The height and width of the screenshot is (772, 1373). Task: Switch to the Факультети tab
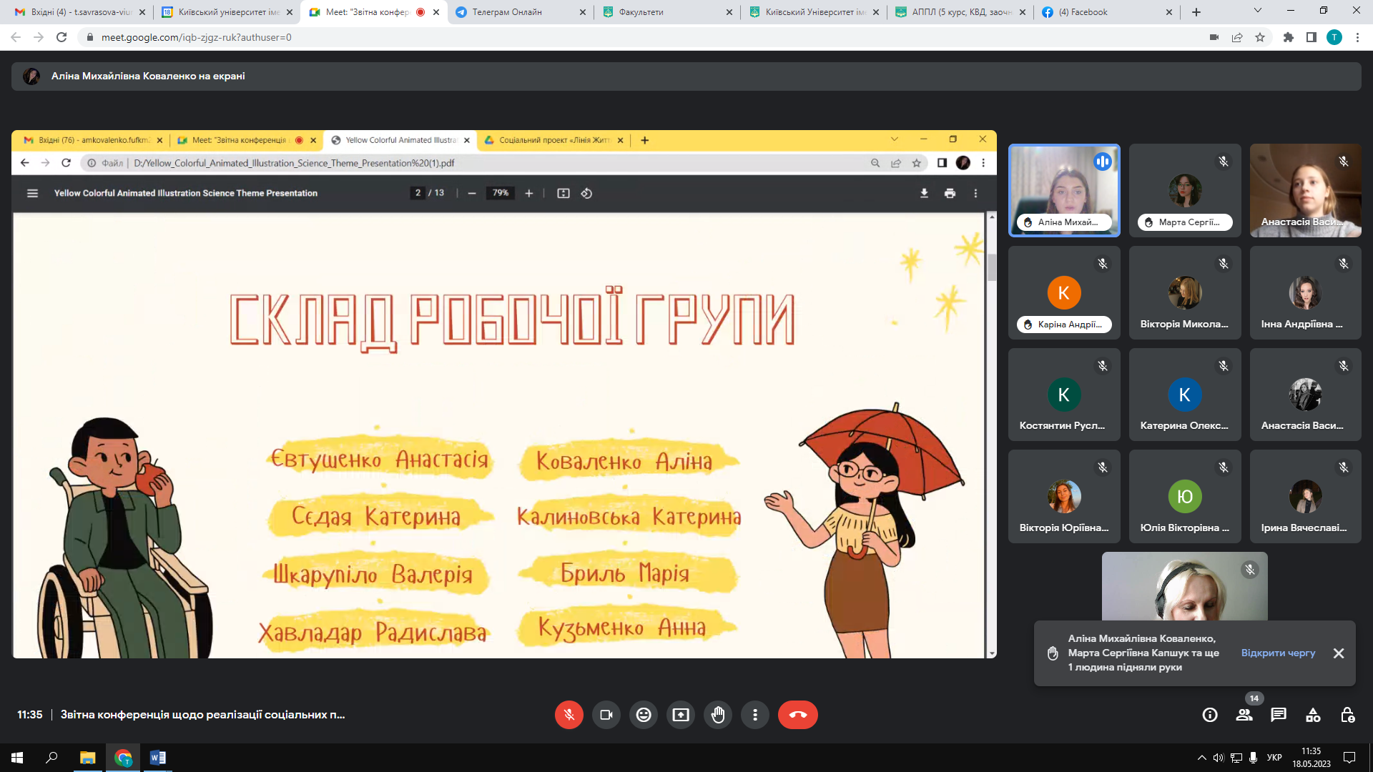pyautogui.click(x=641, y=12)
